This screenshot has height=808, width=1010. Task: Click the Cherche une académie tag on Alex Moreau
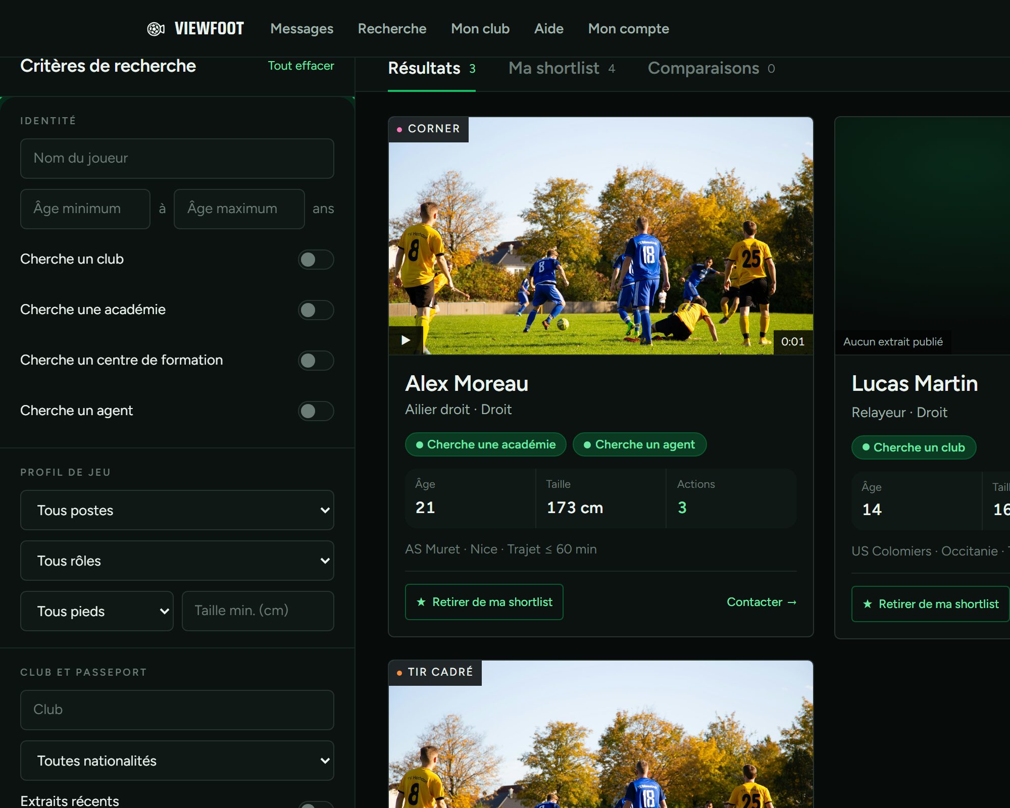(485, 444)
